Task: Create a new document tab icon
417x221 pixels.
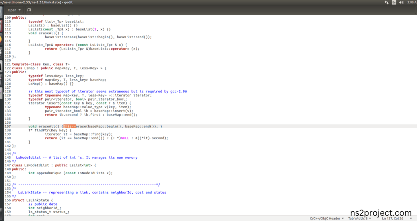Action: click(29, 10)
